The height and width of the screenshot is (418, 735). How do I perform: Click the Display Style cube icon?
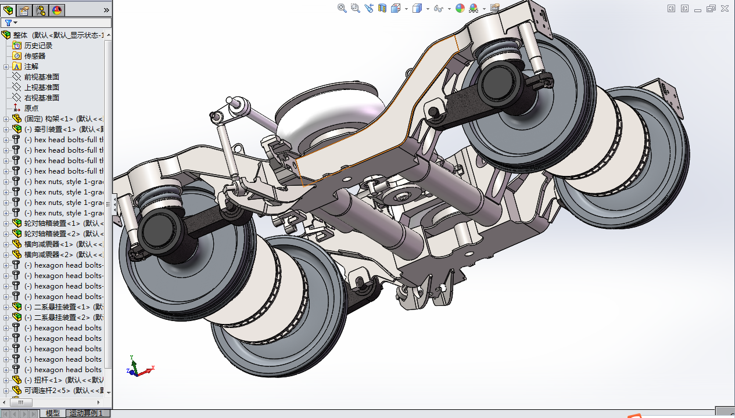(x=417, y=8)
